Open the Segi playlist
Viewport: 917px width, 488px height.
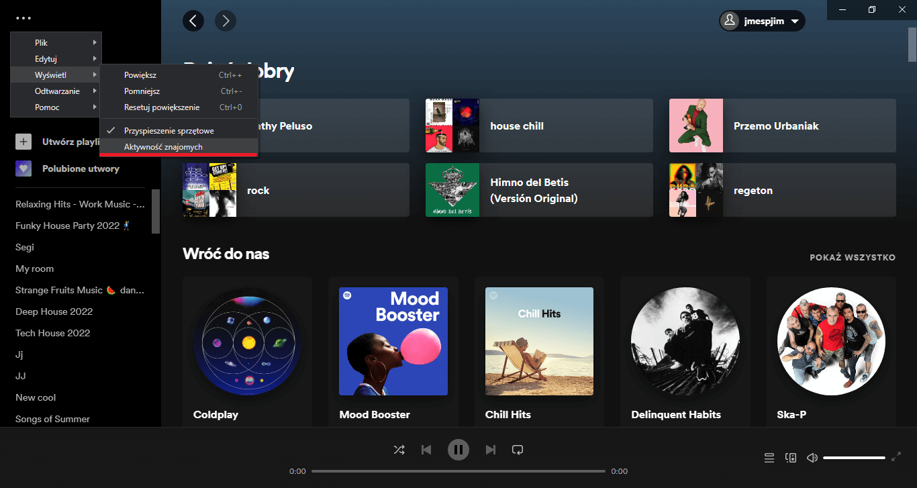pyautogui.click(x=25, y=247)
